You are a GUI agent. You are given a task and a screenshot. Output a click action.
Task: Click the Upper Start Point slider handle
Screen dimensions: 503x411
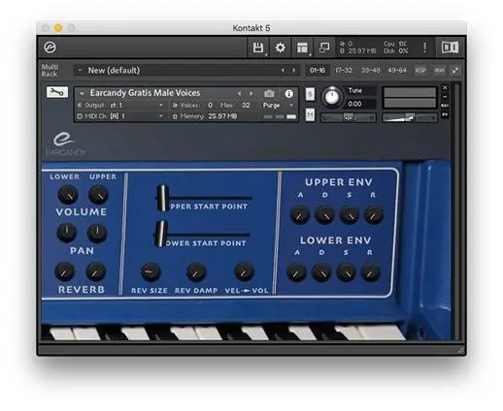point(163,198)
